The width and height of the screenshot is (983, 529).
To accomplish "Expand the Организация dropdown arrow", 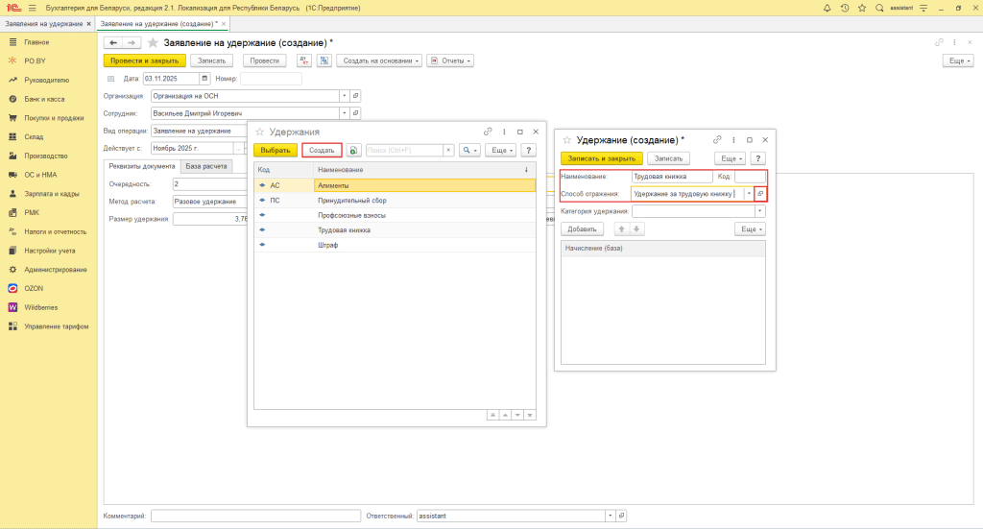I will tap(344, 96).
